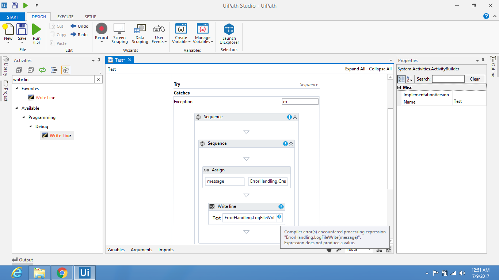This screenshot has width=499, height=280.
Task: Click the collapse-all icon in Activities panel
Action: point(31,70)
